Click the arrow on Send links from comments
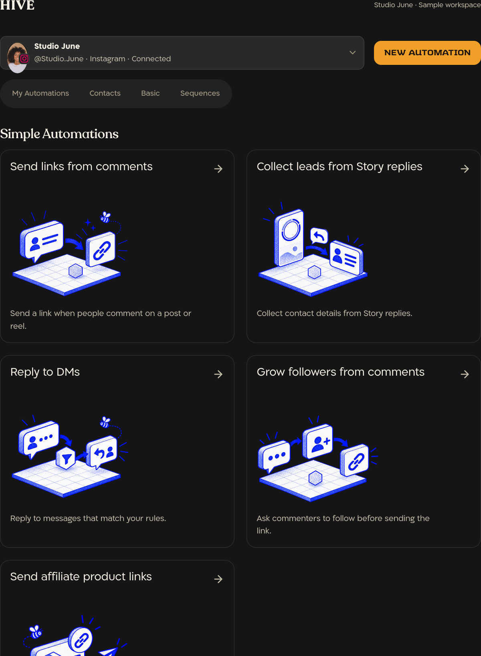Image resolution: width=481 pixels, height=656 pixels. pyautogui.click(x=218, y=169)
